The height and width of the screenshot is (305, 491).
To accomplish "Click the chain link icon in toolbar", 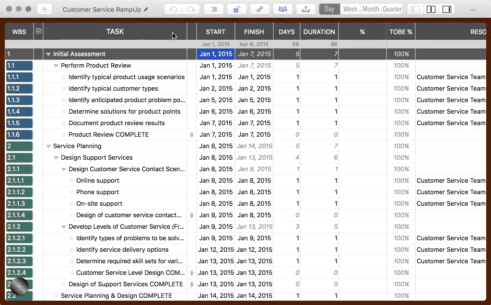I will click(260, 9).
